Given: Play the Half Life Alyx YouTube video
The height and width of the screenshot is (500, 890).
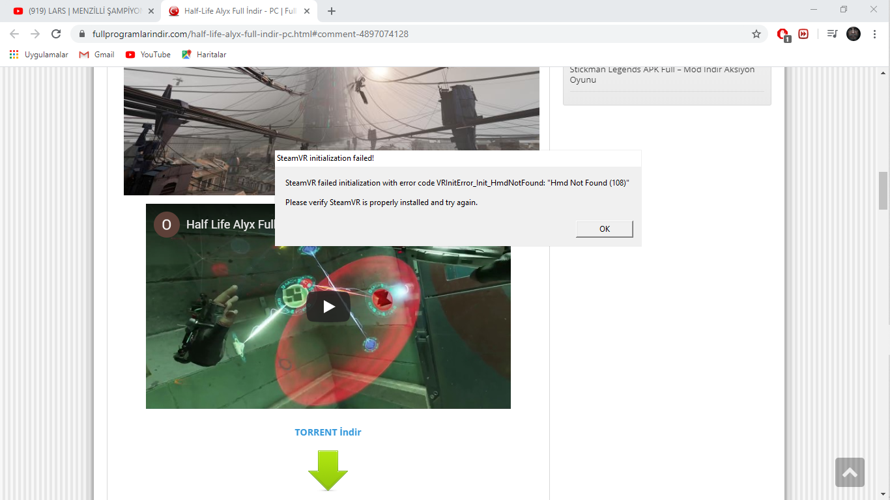Looking at the screenshot, I should [x=328, y=306].
